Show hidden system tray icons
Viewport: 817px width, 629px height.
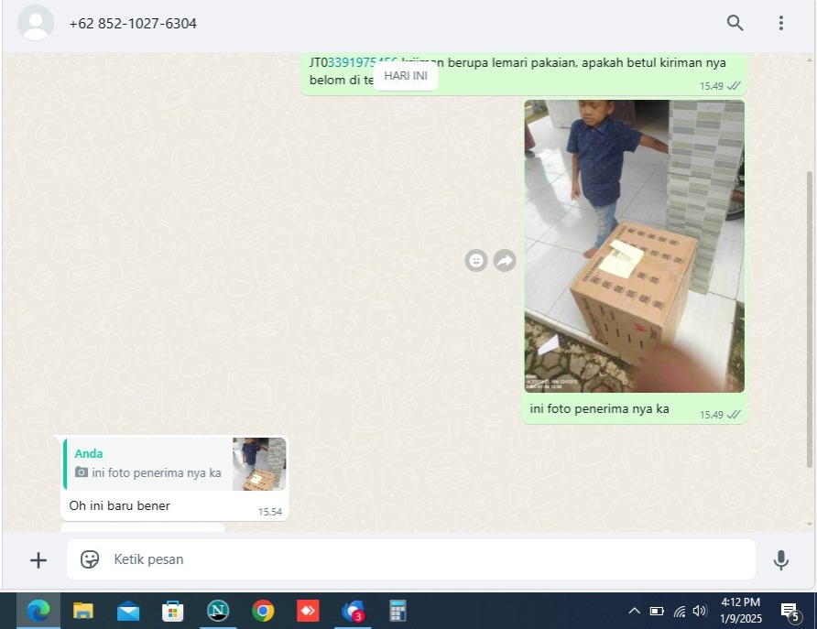pos(634,611)
